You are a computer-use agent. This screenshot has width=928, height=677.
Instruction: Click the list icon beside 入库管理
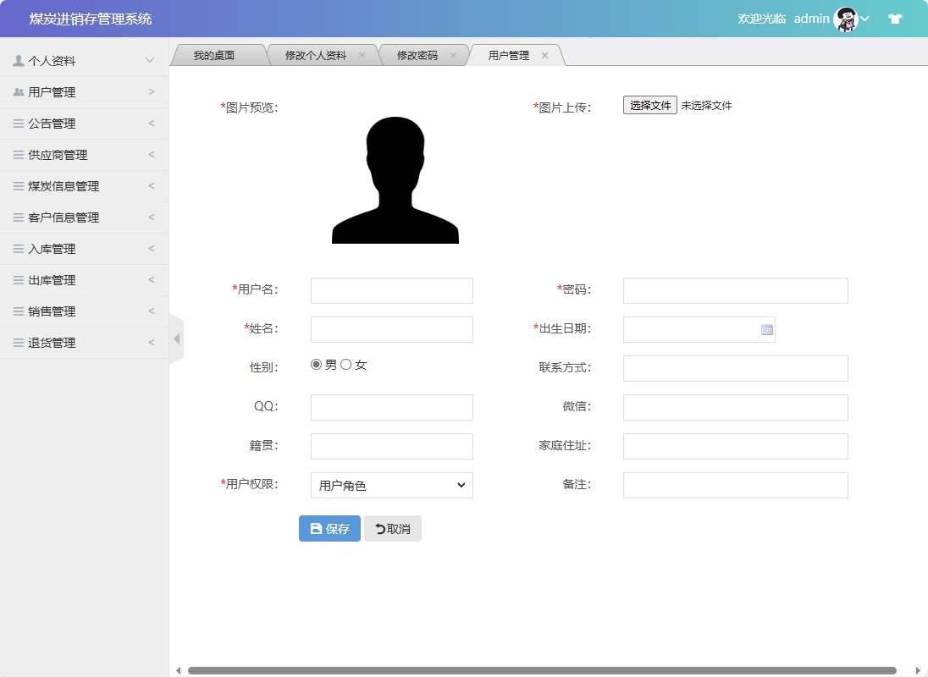19,248
